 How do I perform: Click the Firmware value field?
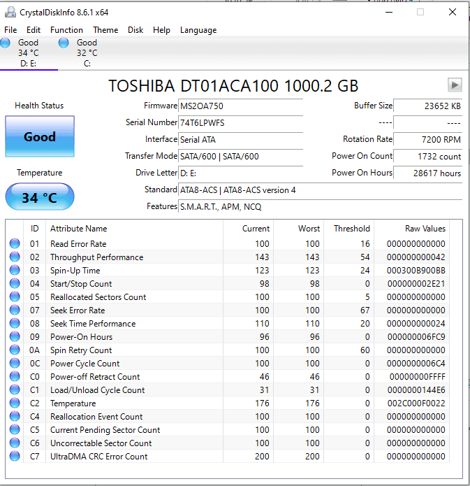click(x=240, y=106)
